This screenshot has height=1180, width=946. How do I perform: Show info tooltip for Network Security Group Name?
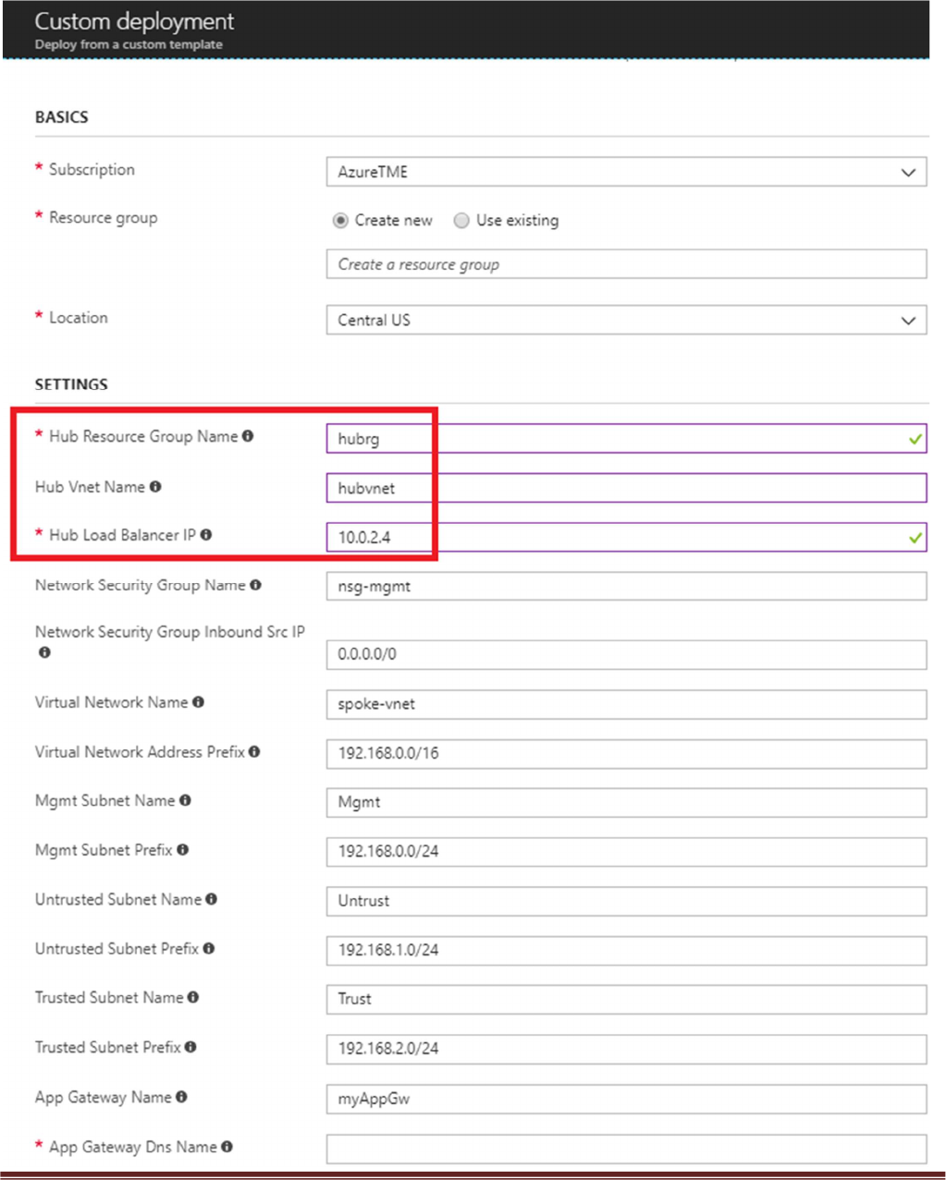coord(255,585)
